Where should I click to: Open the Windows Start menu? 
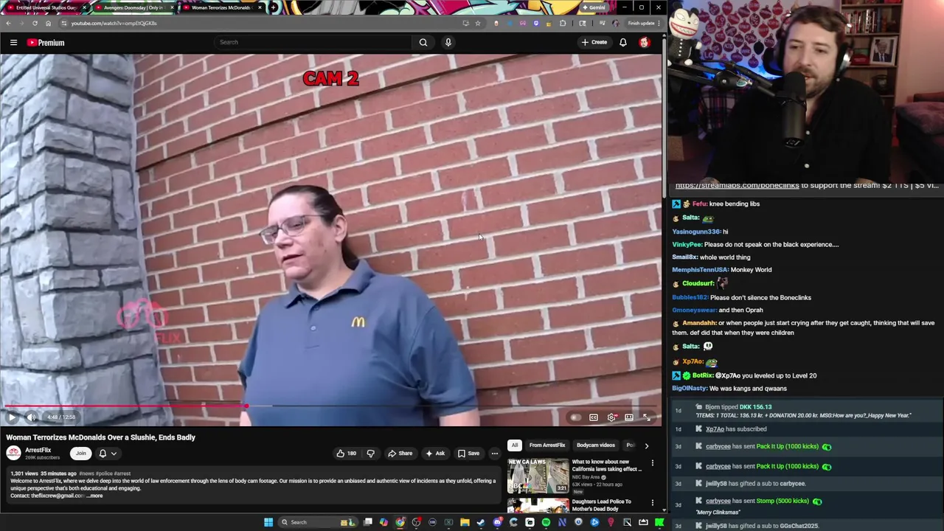[x=268, y=522]
